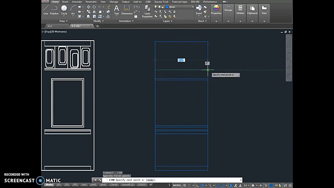Toggle hardware acceleration icon in status bar

[x=271, y=185]
